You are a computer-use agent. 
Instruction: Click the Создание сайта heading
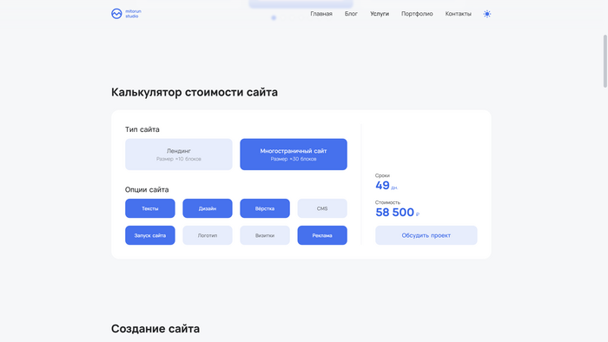pos(155,329)
